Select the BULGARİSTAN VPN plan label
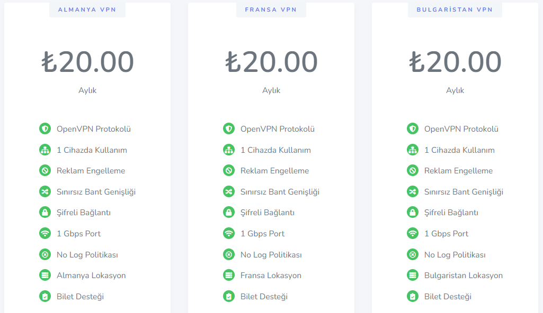543x313 pixels. coord(455,10)
